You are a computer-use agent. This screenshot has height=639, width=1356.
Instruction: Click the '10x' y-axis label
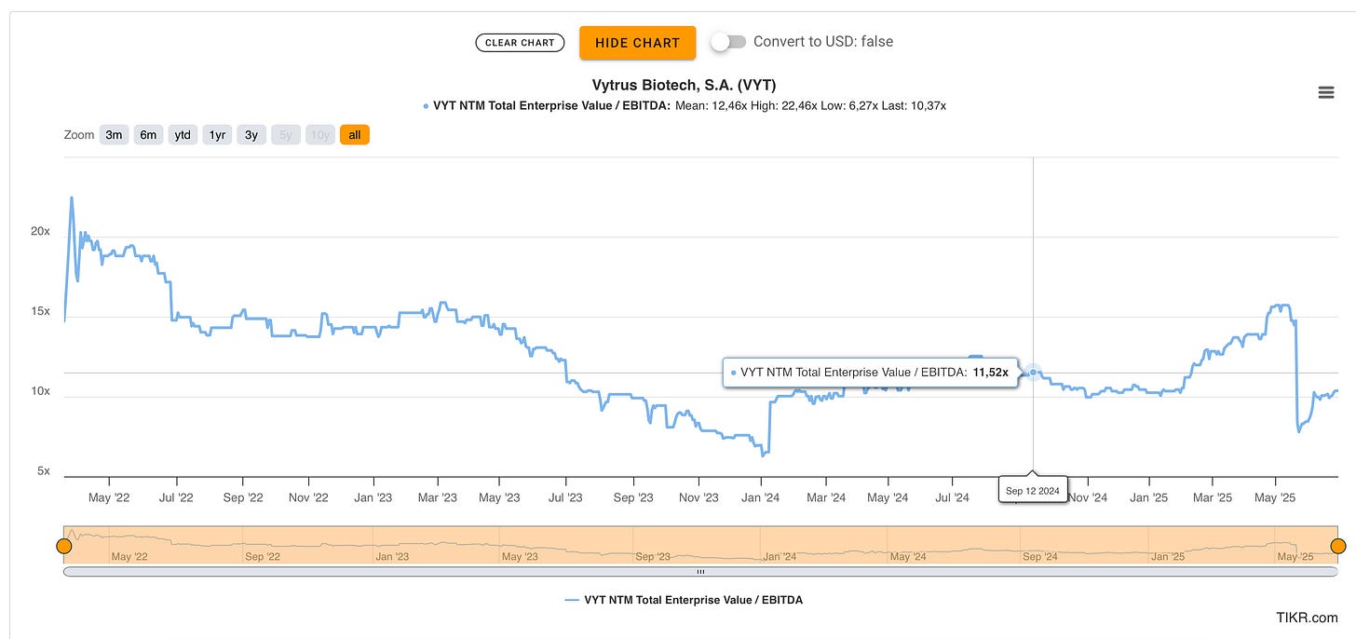[x=40, y=391]
